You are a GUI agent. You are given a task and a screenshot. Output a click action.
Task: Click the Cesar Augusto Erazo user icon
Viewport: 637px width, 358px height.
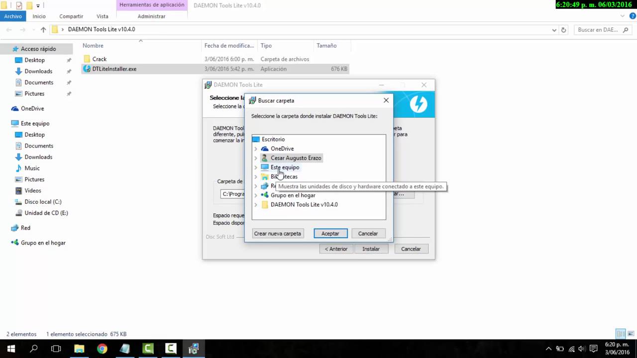coord(265,158)
